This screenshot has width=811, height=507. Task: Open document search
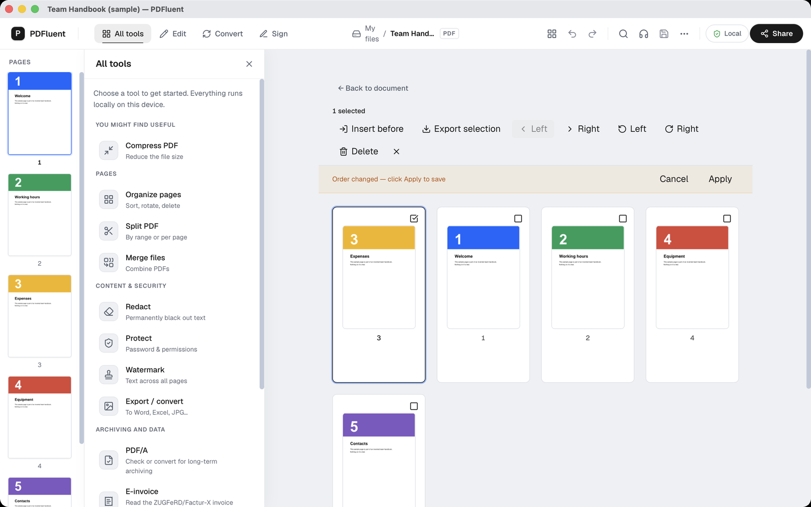[x=623, y=33]
